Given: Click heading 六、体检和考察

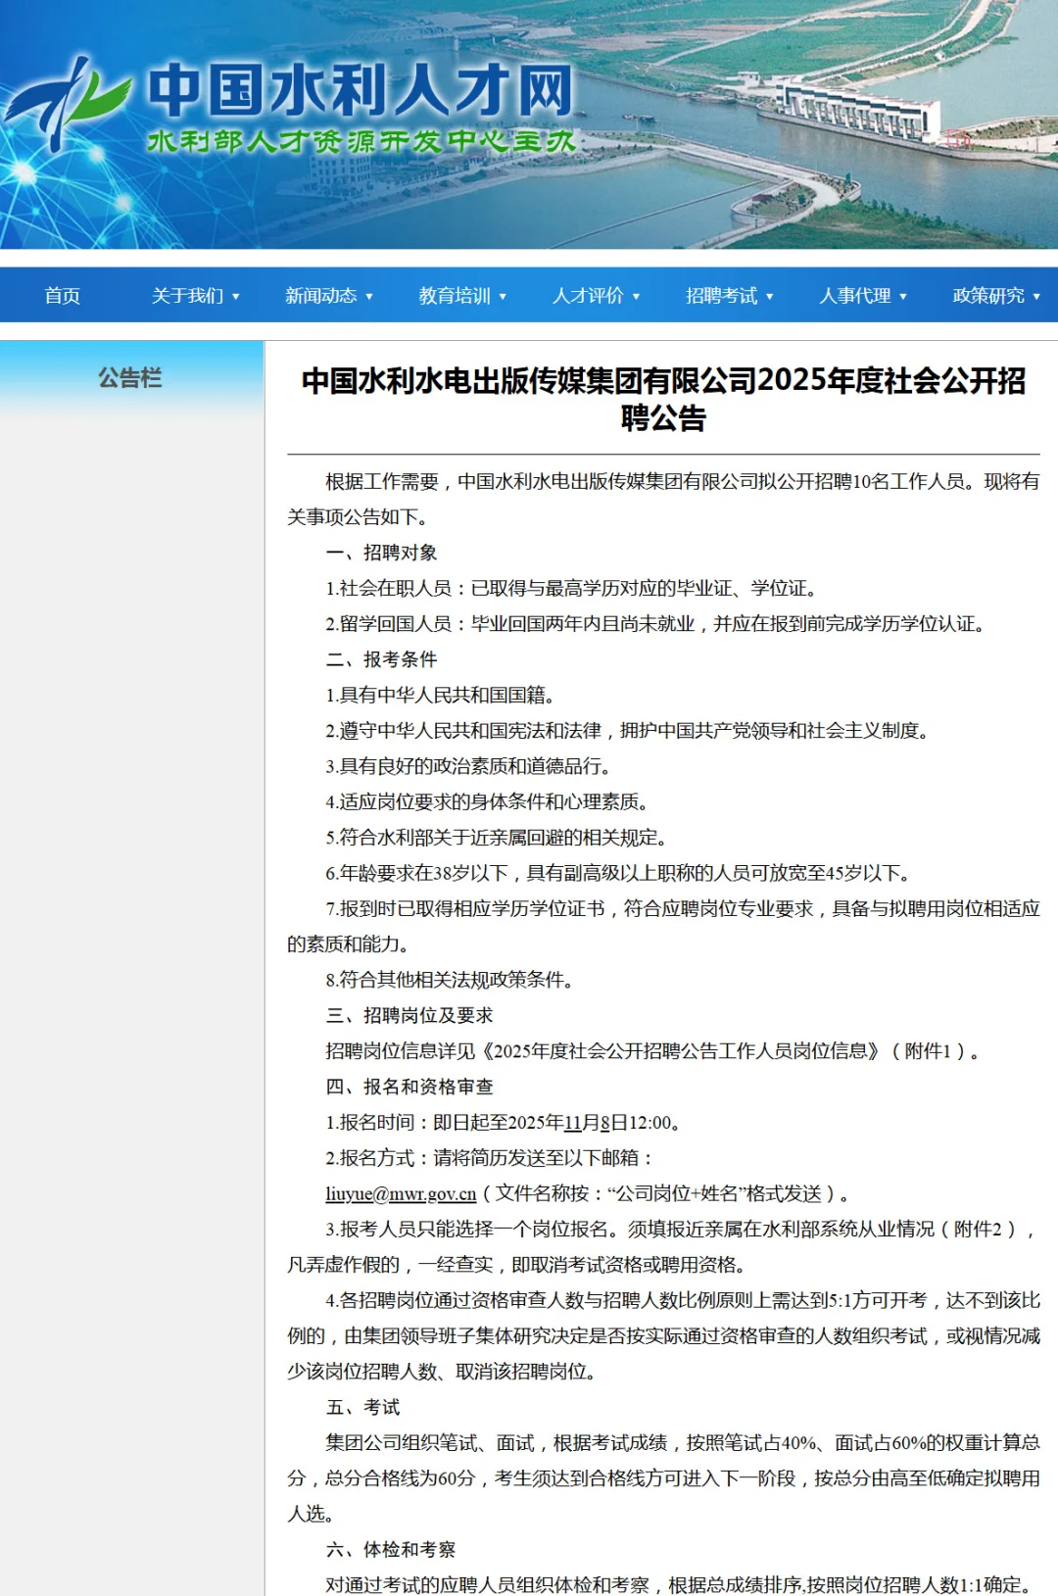Looking at the screenshot, I should [x=391, y=1550].
